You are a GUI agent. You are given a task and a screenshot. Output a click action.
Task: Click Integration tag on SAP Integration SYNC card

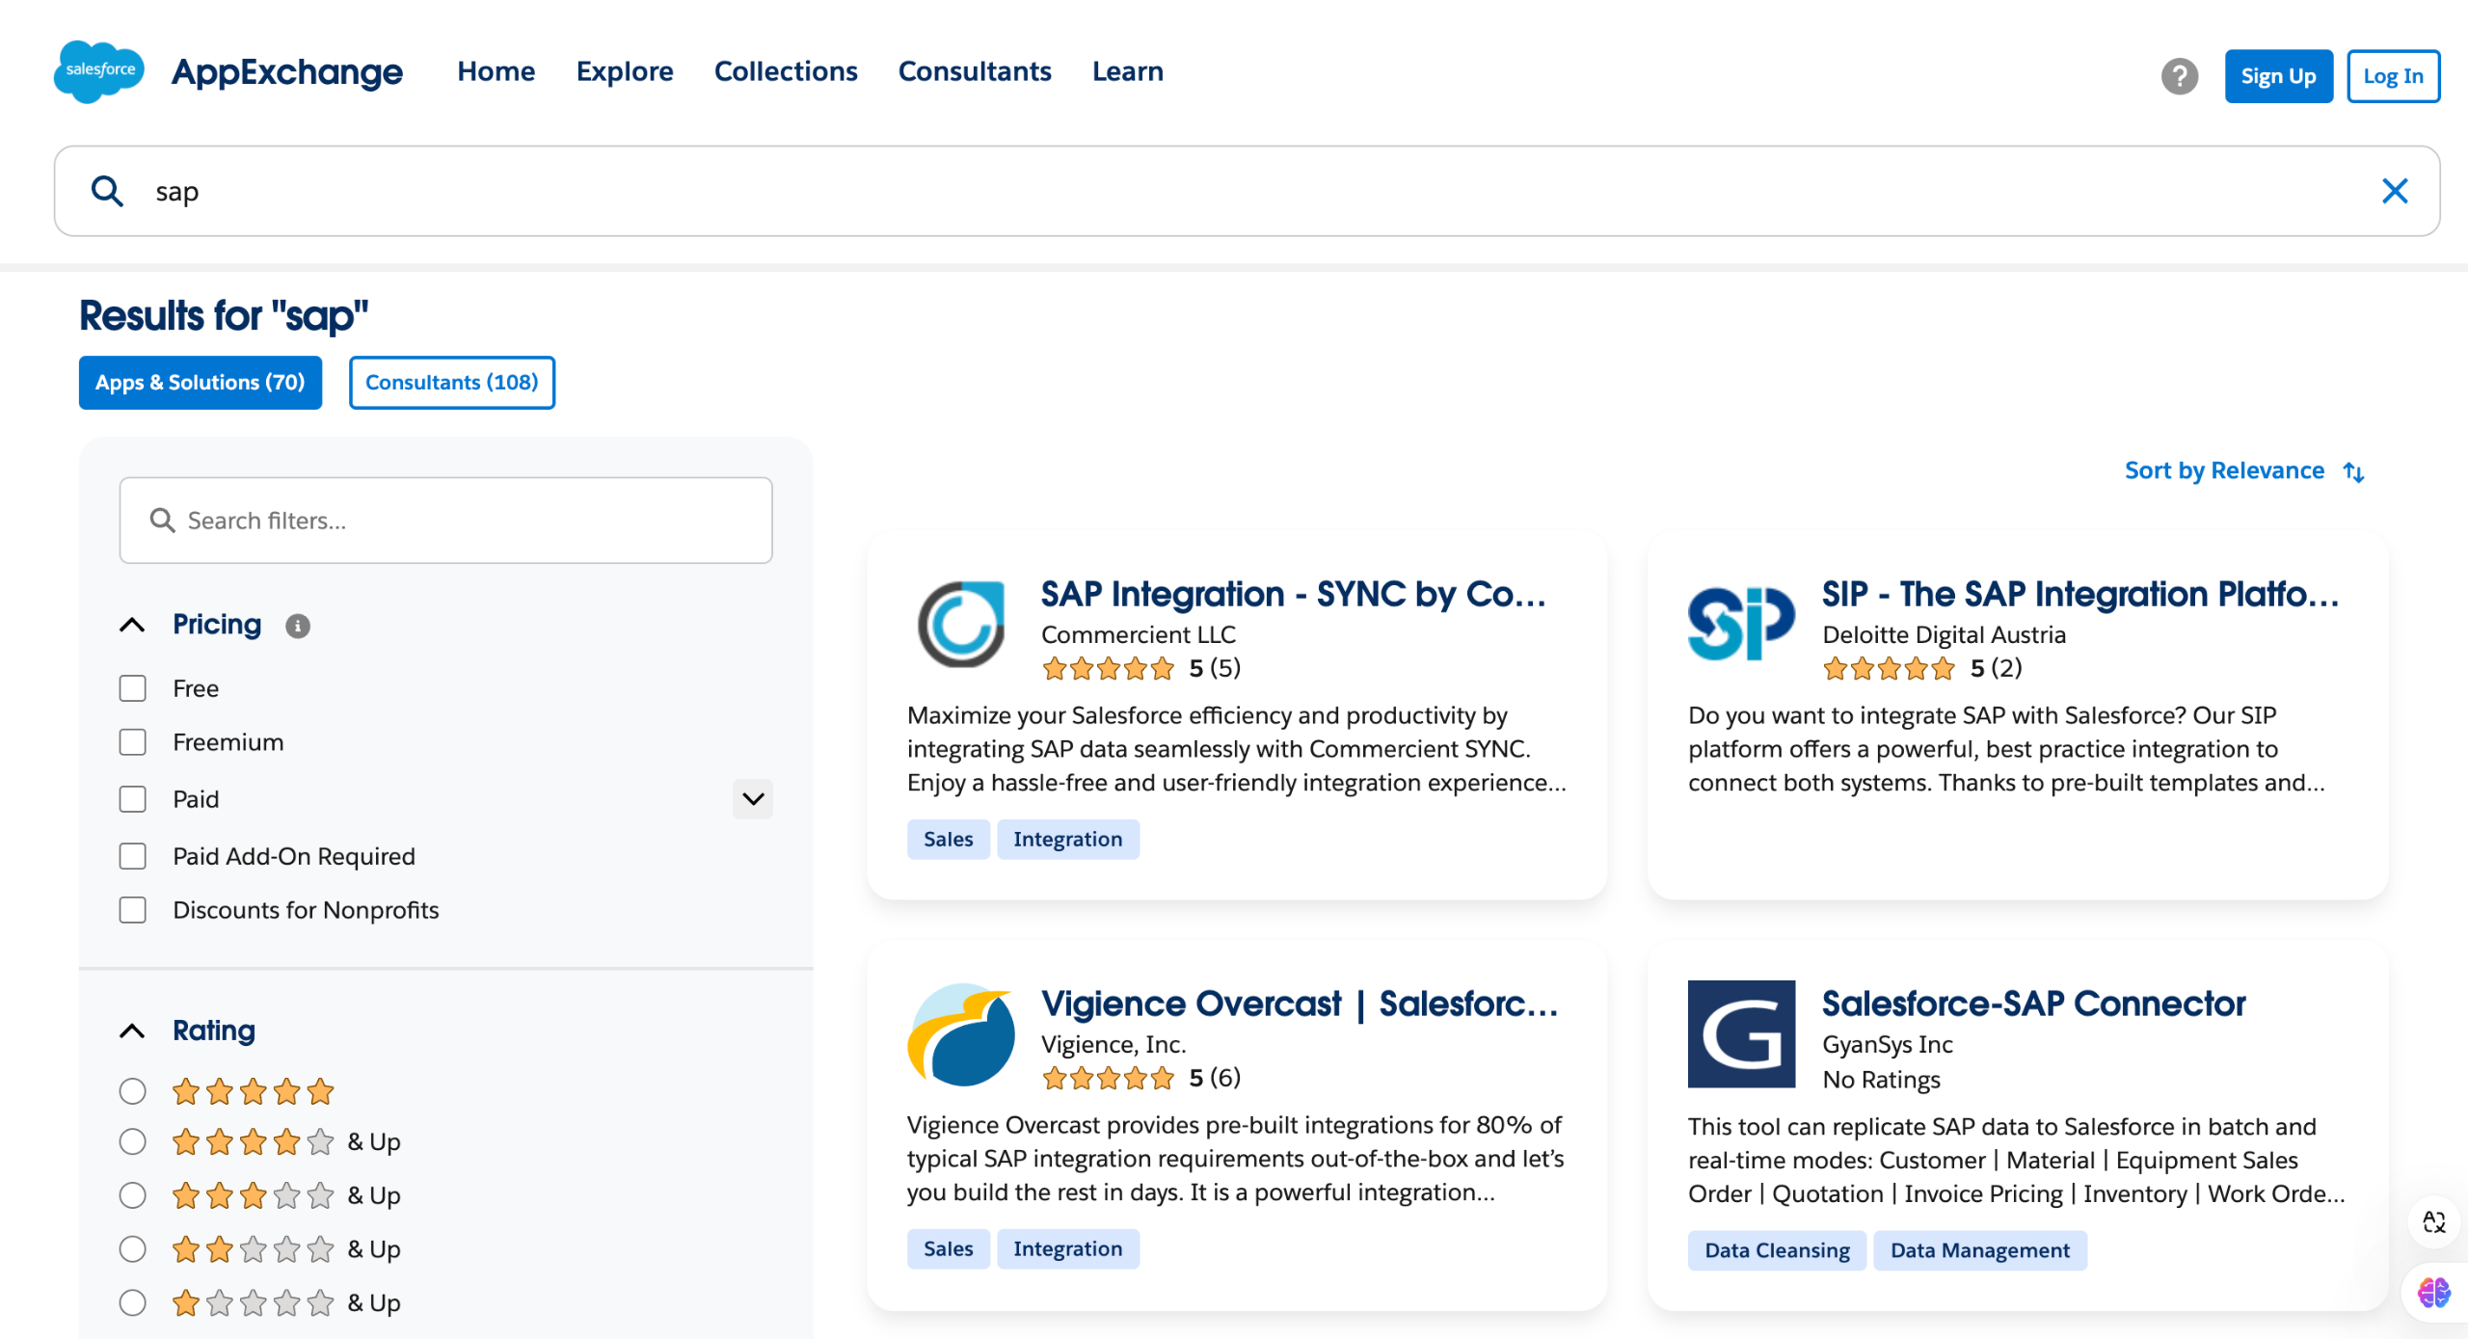(x=1068, y=840)
